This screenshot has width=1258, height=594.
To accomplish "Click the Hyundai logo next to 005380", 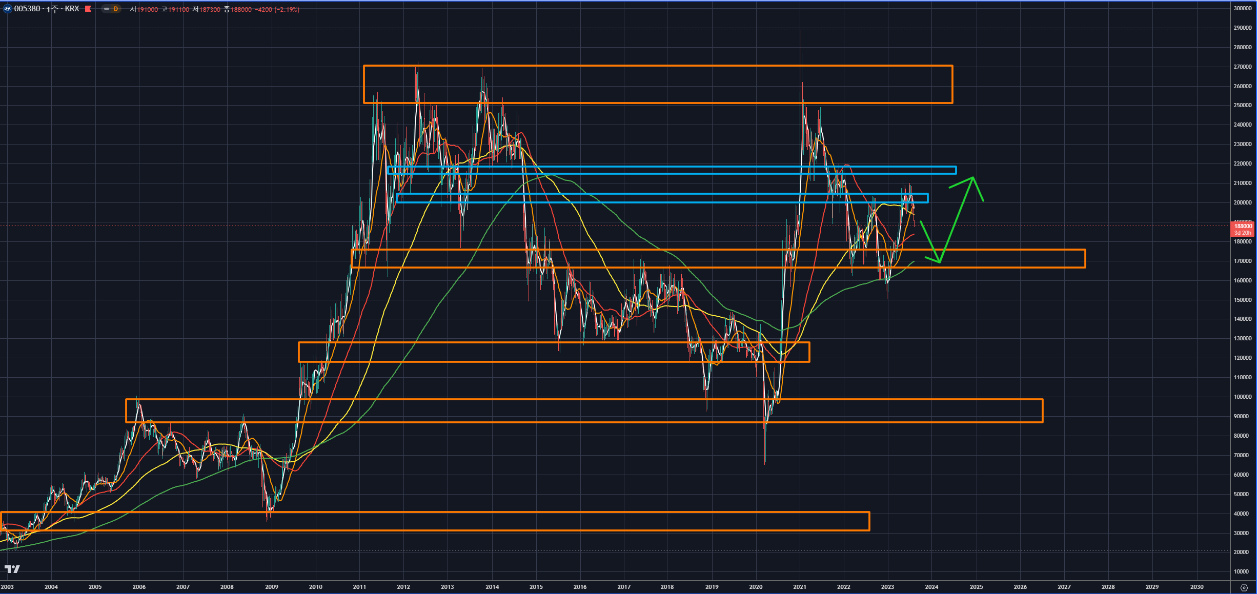I will click(7, 9).
